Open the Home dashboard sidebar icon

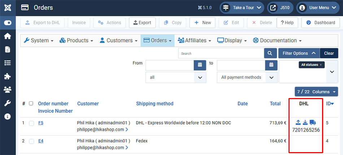click(x=8, y=36)
